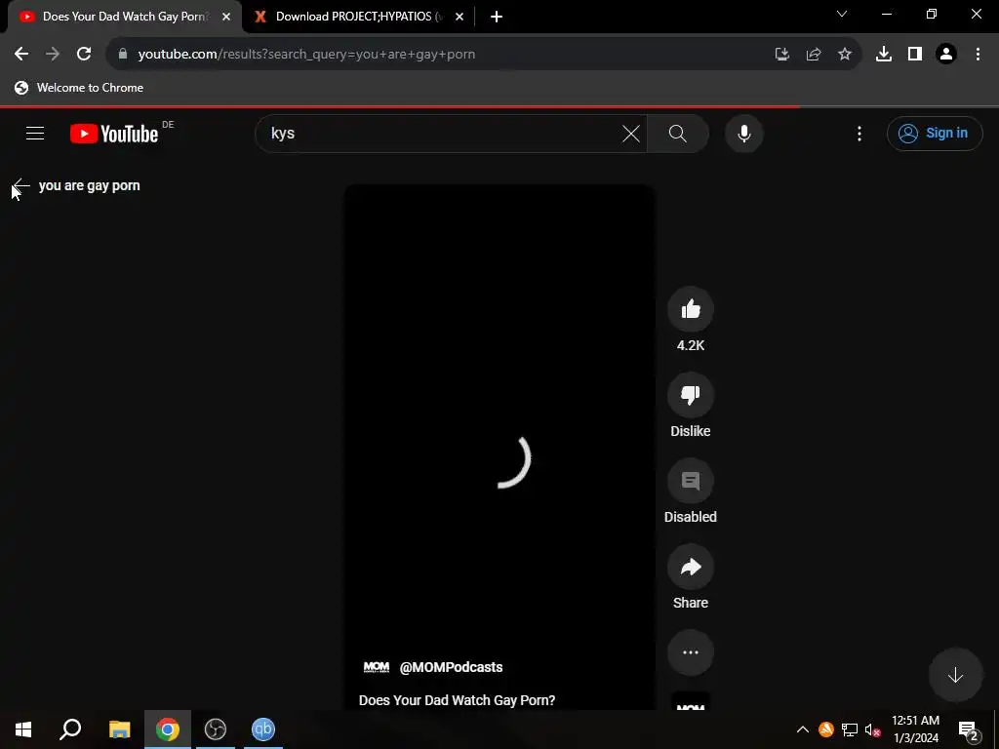Open a new Chrome tab
The height and width of the screenshot is (749, 999).
(497, 17)
